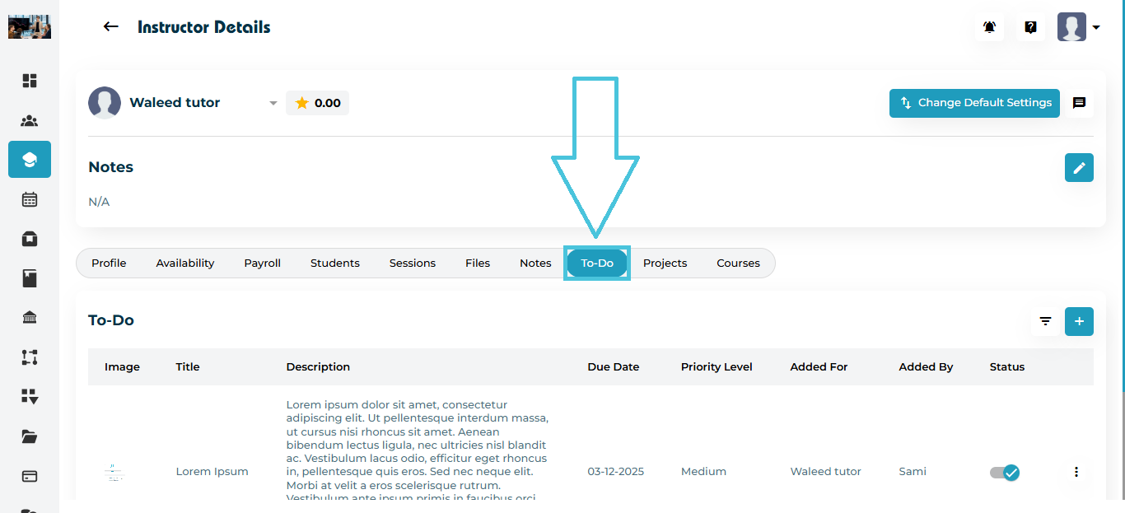Edit notes using the pencil icon
1125x513 pixels.
[1079, 168]
